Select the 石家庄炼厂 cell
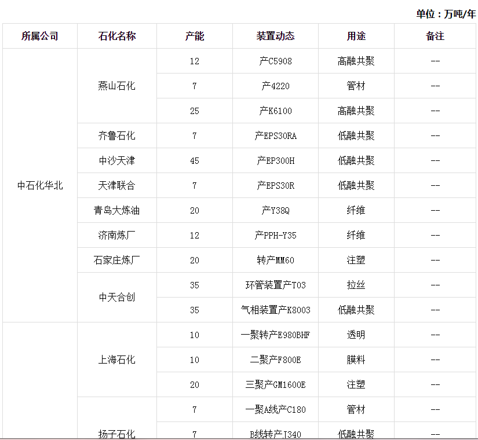 [117, 260]
